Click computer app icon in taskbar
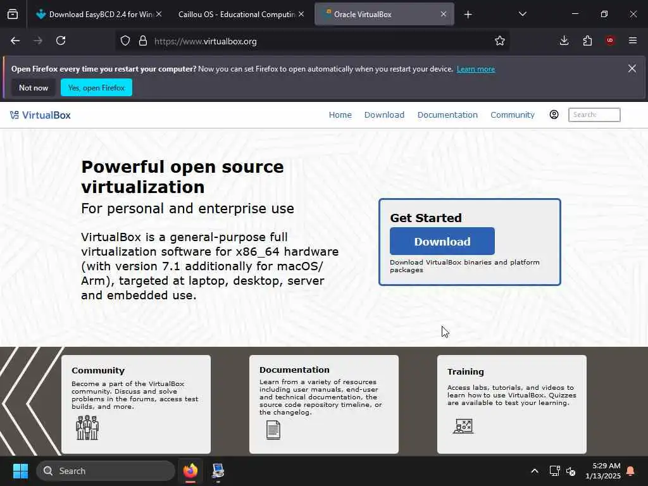Image resolution: width=648 pixels, height=486 pixels. click(218, 471)
